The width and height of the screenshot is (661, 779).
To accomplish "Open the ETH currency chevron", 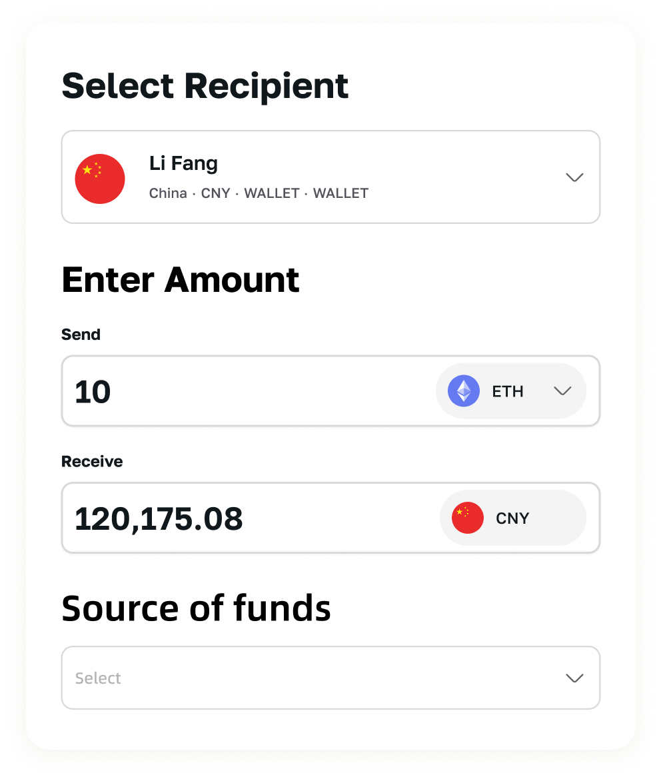I will pyautogui.click(x=562, y=391).
